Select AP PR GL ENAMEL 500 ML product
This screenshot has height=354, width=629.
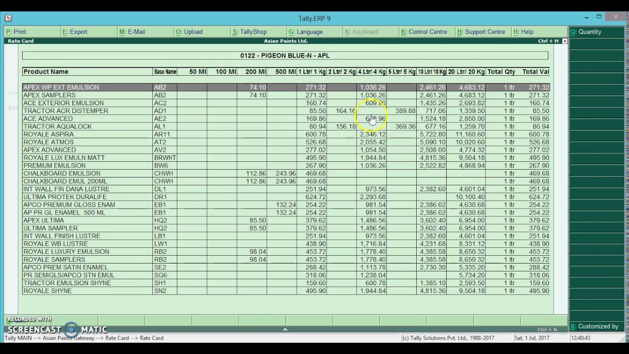point(64,212)
